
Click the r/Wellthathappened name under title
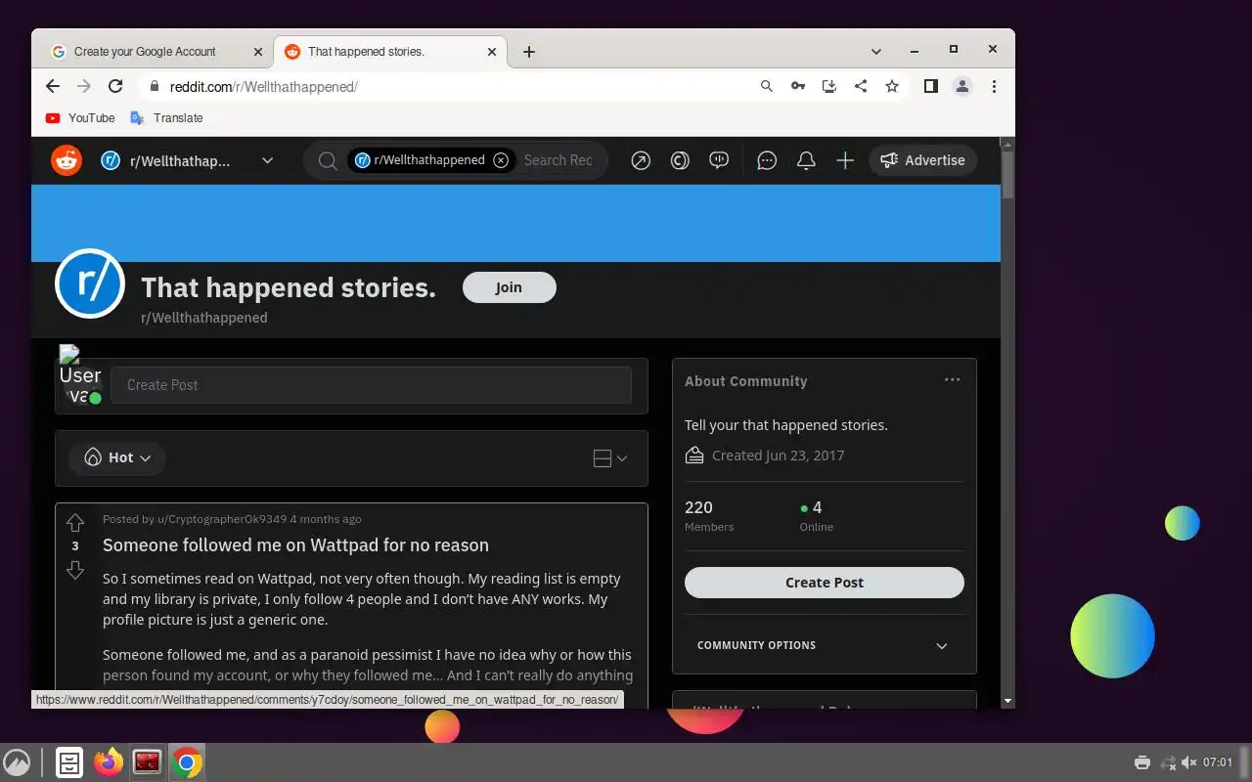pyautogui.click(x=204, y=318)
